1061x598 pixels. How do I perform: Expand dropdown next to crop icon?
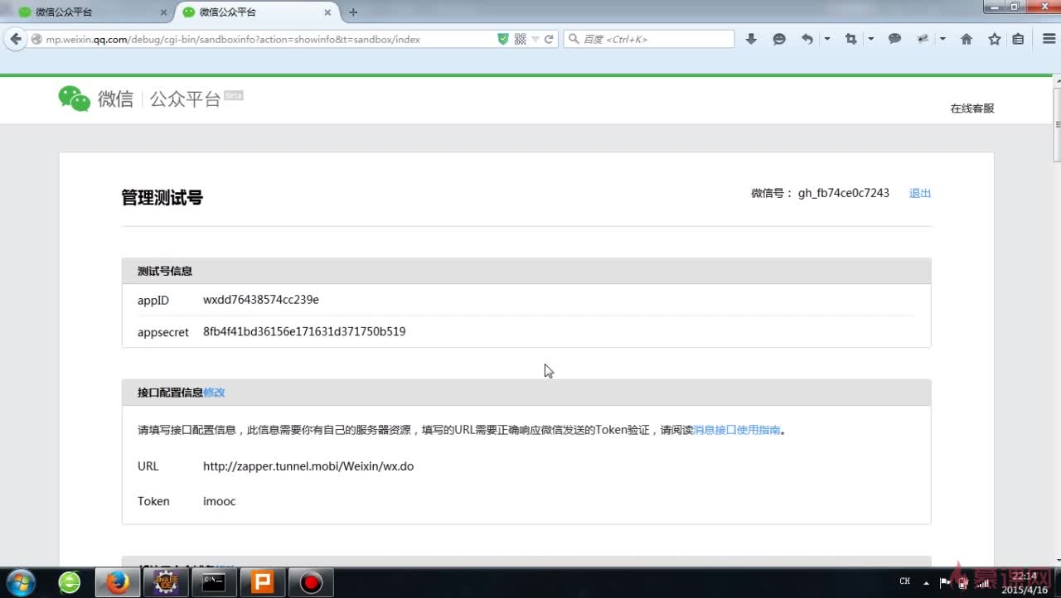[x=870, y=39]
